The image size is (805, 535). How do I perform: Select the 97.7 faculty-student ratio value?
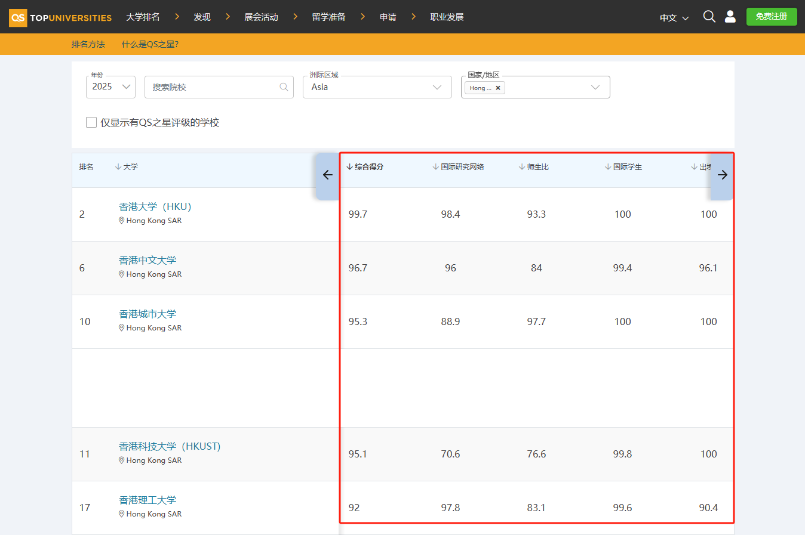pos(536,321)
